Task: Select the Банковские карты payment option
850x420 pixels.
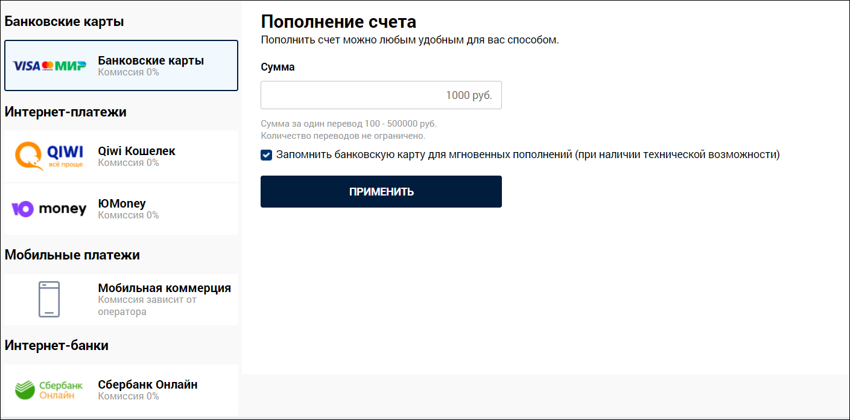Action: tap(121, 66)
